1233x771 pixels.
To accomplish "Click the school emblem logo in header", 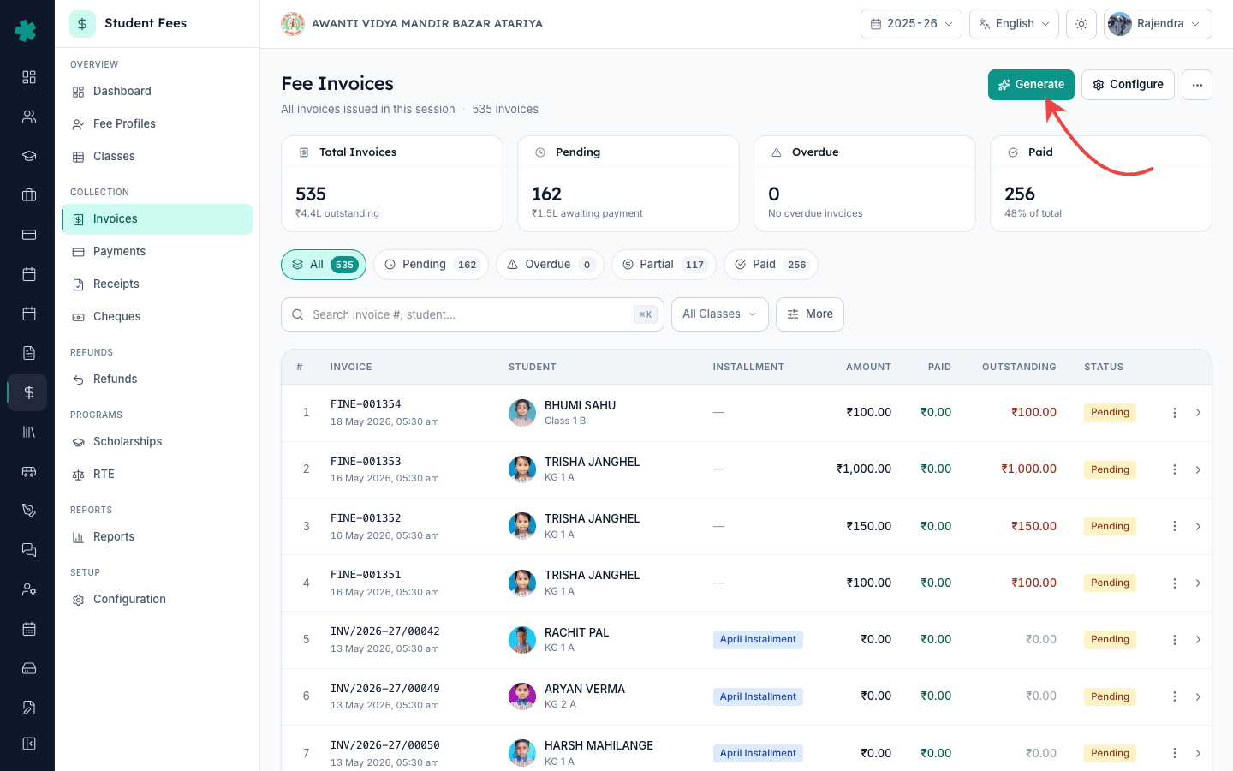I will (293, 24).
